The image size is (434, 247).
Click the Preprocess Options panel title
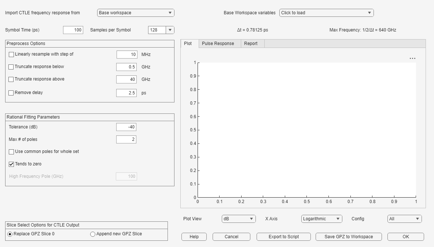[26, 44]
